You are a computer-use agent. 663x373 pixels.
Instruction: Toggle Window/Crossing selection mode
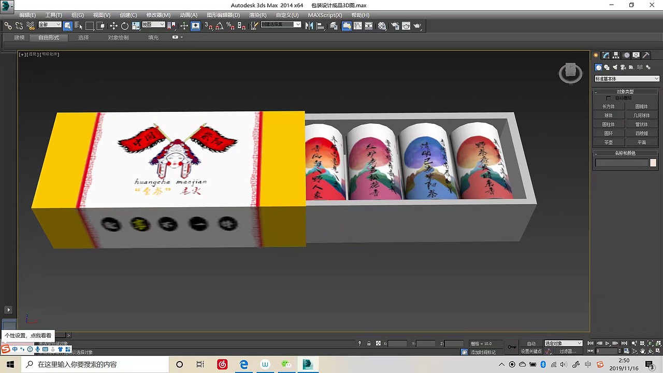(100, 25)
